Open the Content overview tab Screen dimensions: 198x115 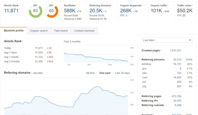84,31
